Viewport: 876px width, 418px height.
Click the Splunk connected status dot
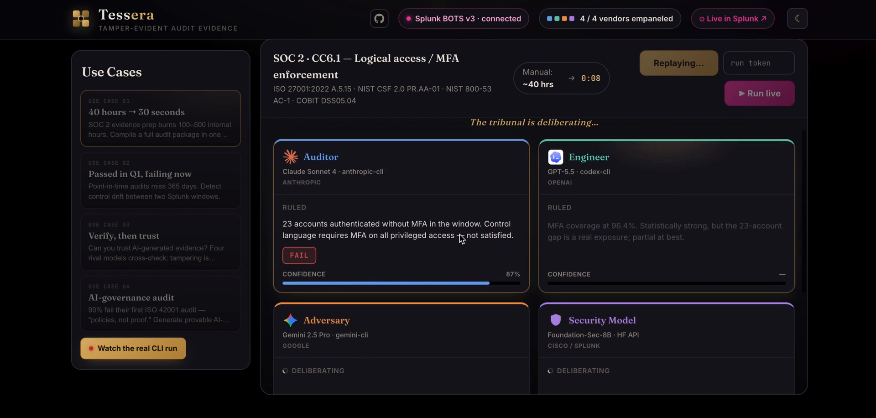pos(408,19)
